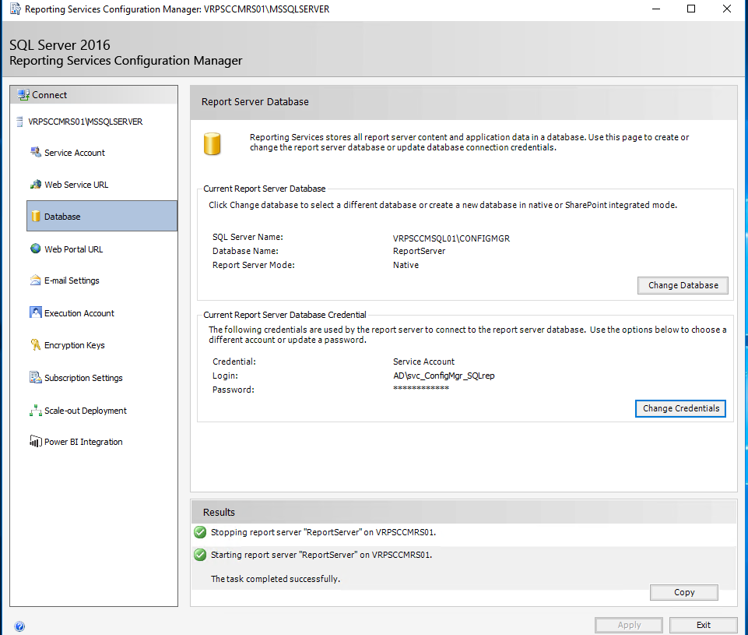Click SQL Server name value VRPSCCMSQL01\CONFIGMGR
The height and width of the screenshot is (635, 748).
(x=451, y=238)
